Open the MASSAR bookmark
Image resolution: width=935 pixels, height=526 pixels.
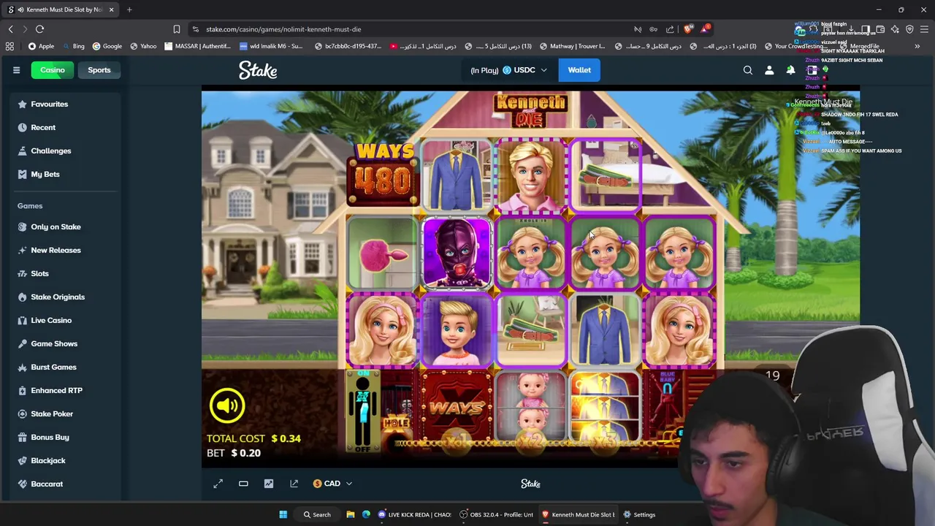pos(197,46)
